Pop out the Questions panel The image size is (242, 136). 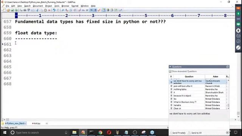pyautogui.click(x=228, y=66)
